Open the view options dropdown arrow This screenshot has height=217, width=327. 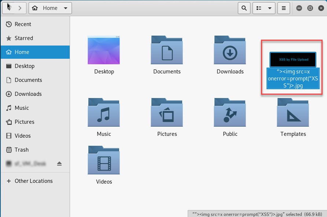269,8
